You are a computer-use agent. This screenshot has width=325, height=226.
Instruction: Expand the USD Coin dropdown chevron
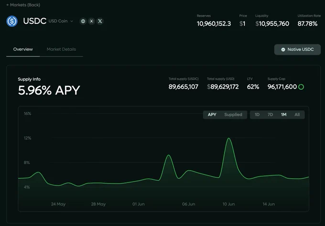[72, 21]
